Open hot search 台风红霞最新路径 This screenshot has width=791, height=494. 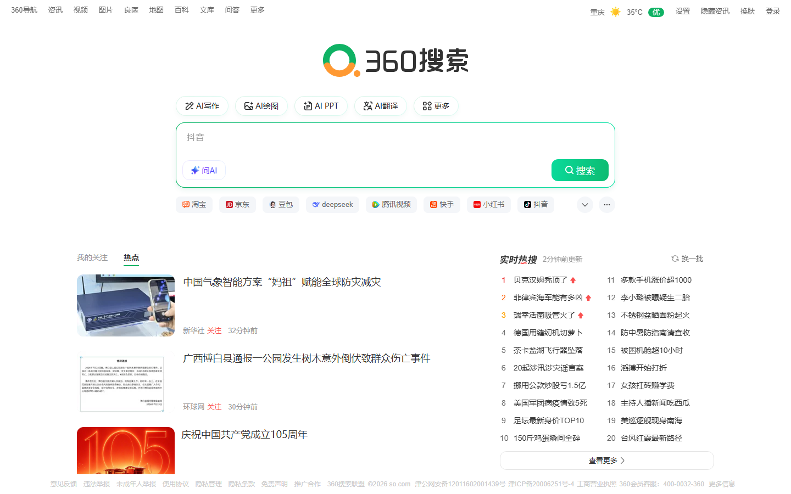point(651,438)
